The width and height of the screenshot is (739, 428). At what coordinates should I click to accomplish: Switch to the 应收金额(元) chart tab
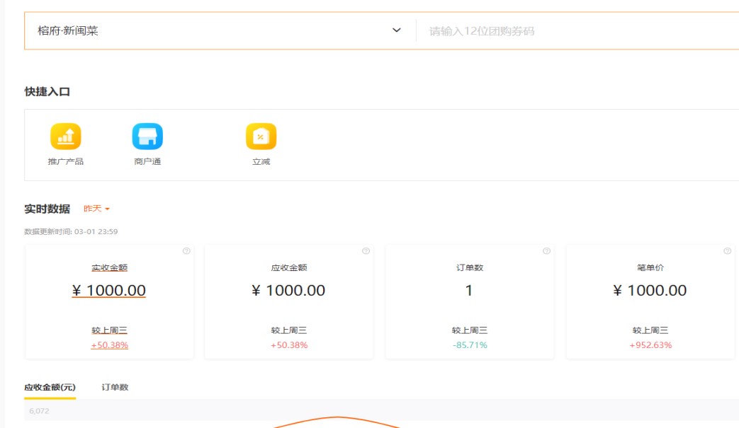tap(50, 387)
